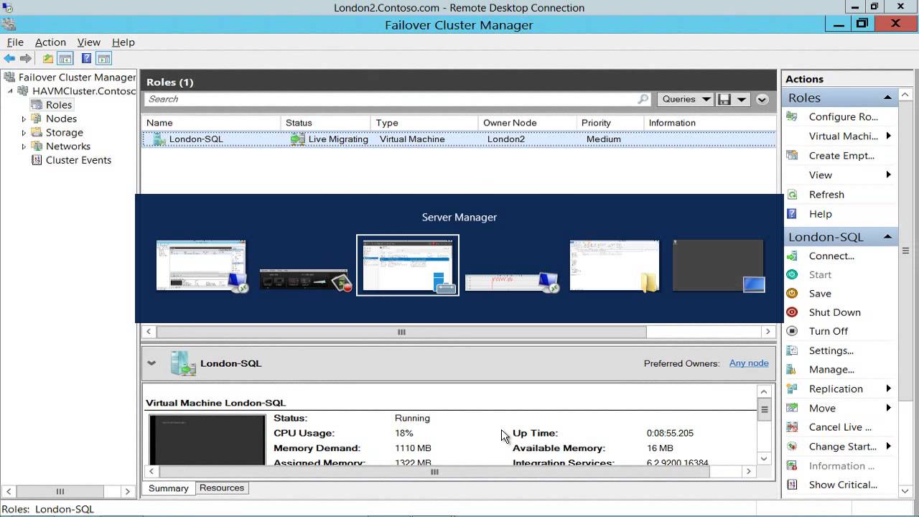919x517 pixels.
Task: Expand the Nodes tree item
Action: 24,119
